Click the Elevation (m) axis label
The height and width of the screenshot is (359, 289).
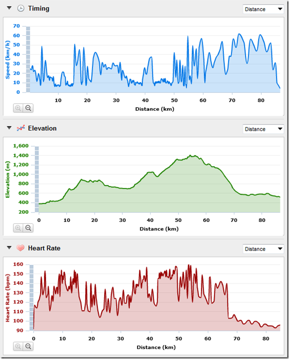(8, 179)
